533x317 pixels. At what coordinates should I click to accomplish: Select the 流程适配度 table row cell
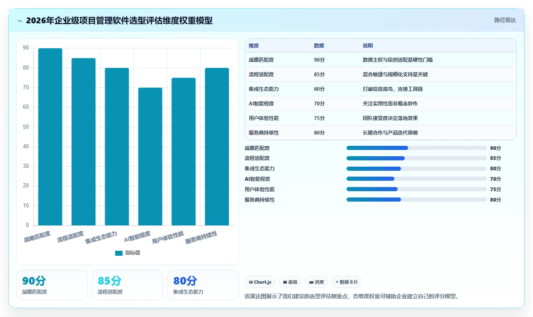click(x=261, y=75)
